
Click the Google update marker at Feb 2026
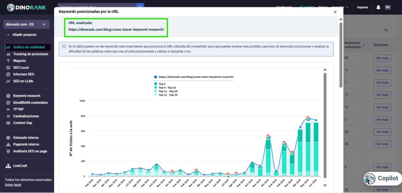click(x=284, y=143)
